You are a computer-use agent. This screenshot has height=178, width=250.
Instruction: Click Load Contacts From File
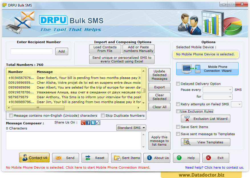click(x=105, y=49)
